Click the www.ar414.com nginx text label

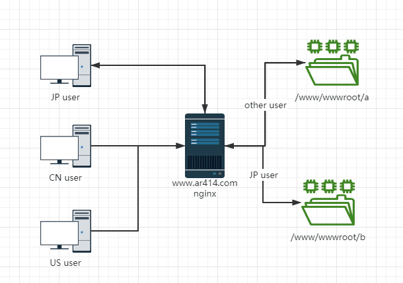[204, 189]
